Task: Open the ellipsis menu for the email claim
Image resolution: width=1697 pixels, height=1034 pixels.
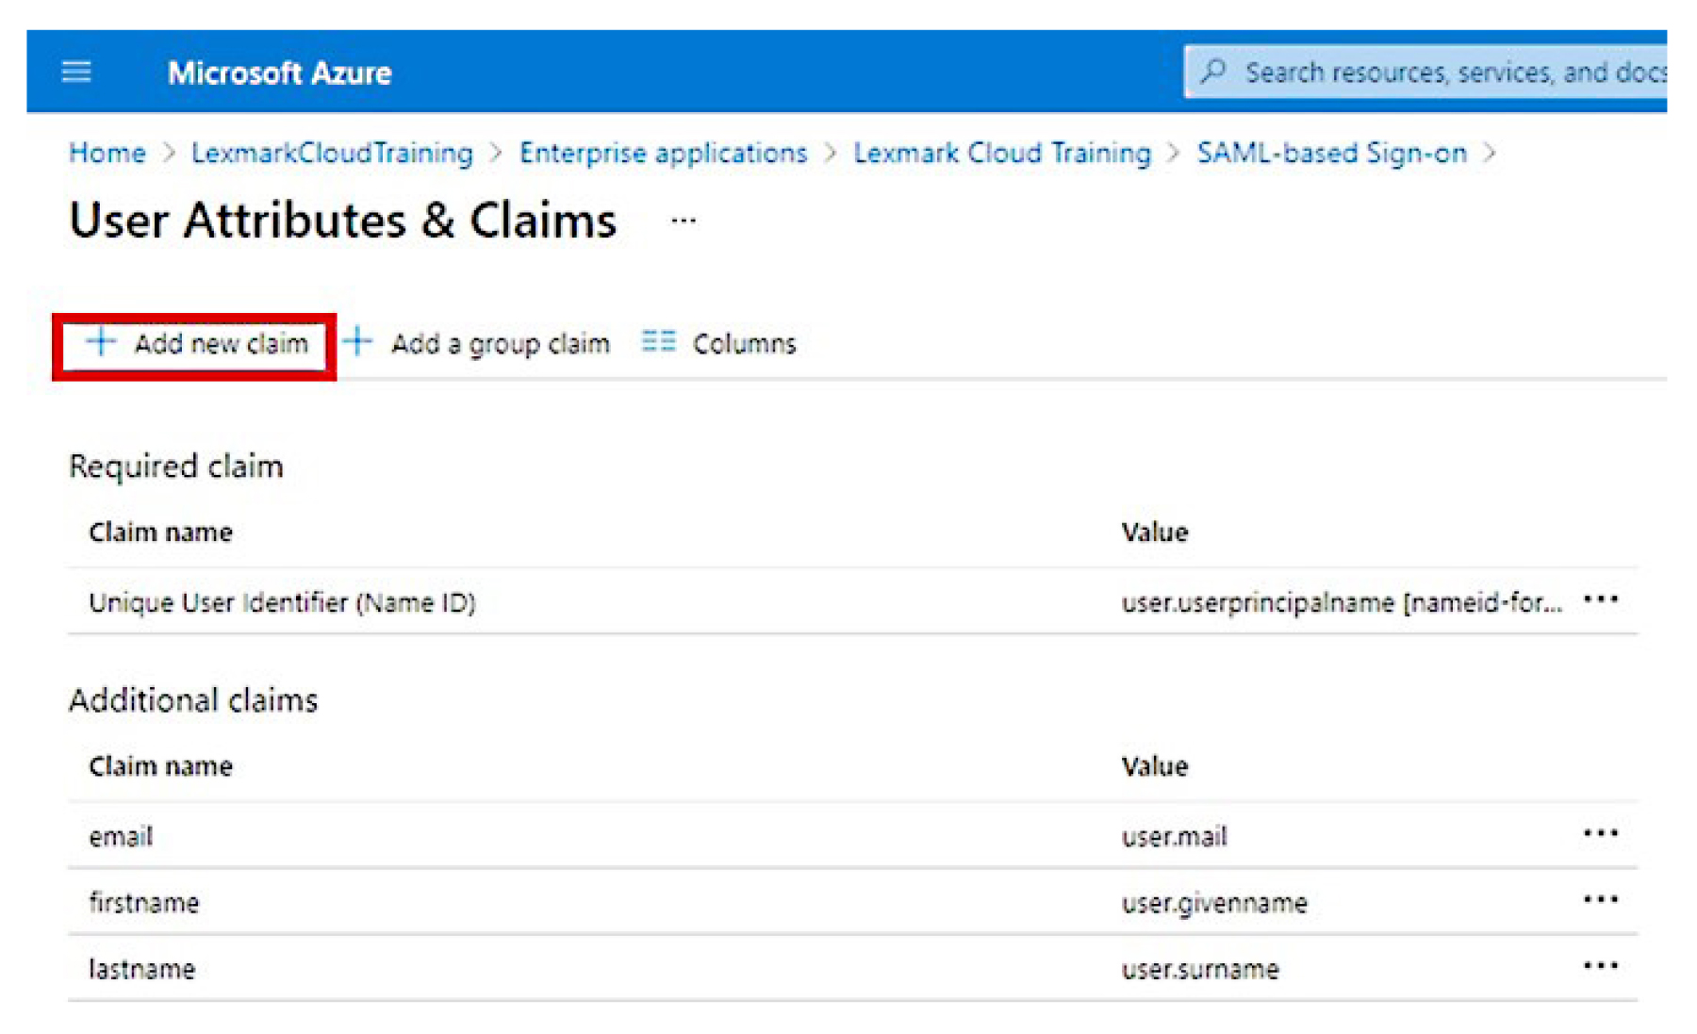Action: point(1600,833)
